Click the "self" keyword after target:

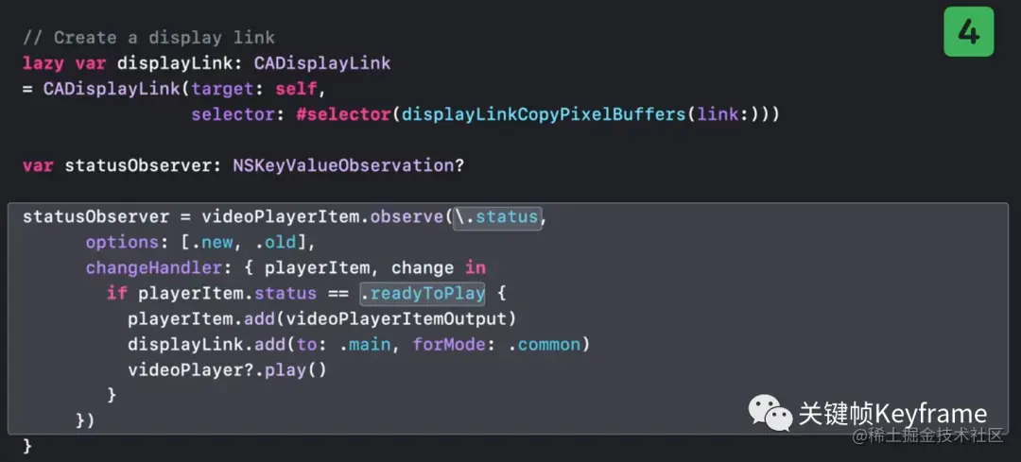296,89
